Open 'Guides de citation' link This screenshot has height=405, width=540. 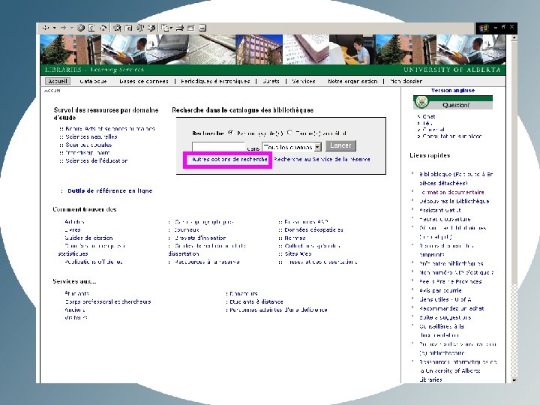tap(88, 238)
